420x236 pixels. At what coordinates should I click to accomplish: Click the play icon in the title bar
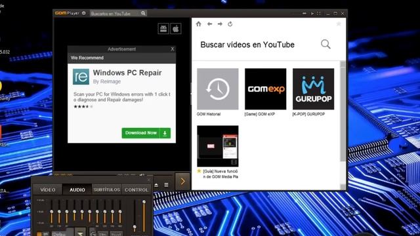[312, 13]
